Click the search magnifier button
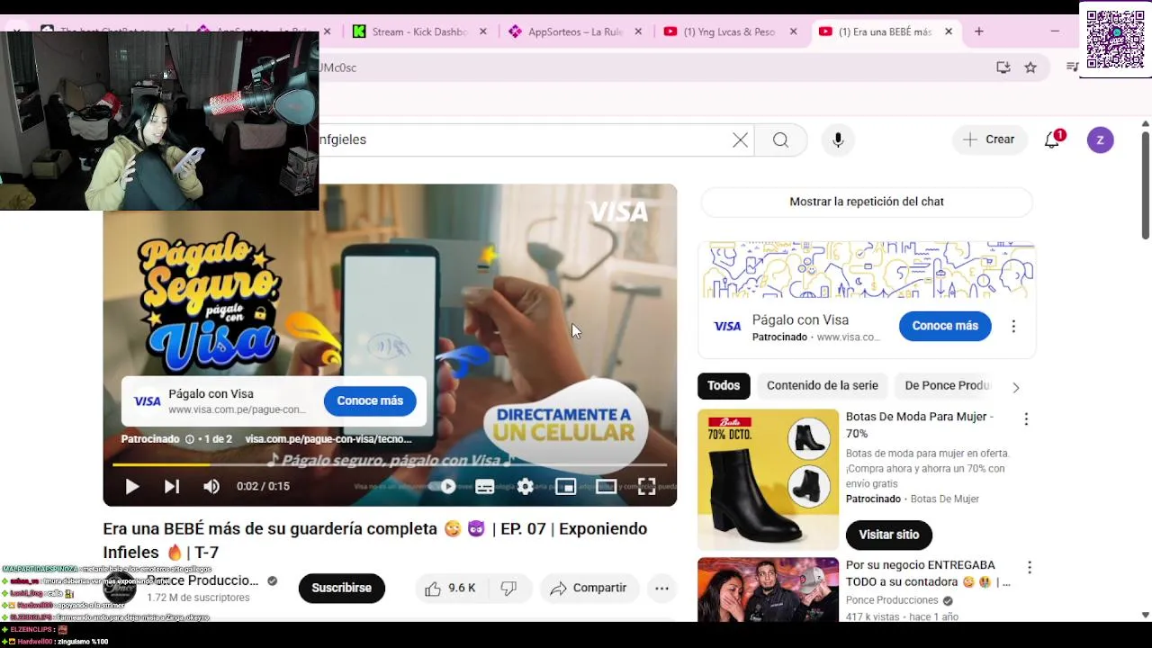The height and width of the screenshot is (648, 1152). click(780, 139)
